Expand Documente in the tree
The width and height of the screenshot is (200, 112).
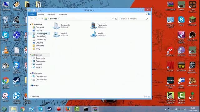coord(32,58)
